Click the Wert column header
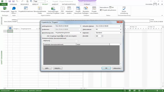This screenshot has height=92, width=164. coord(93,44)
